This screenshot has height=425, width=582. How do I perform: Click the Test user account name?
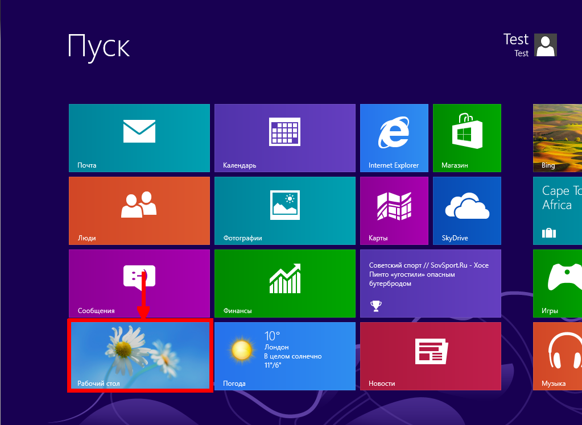(515, 40)
